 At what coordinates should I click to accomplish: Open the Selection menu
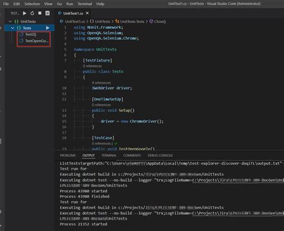[x=32, y=4]
